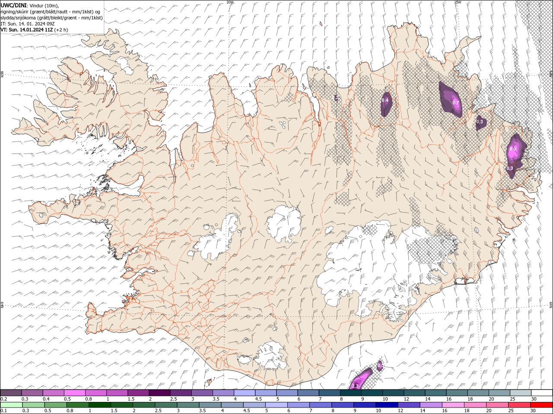The width and height of the screenshot is (553, 414).
Task: Select the dark teal 8 swatch in upper scale
Action: click(351, 393)
